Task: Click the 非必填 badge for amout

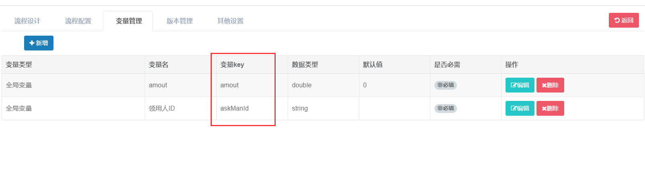Action: coord(445,85)
